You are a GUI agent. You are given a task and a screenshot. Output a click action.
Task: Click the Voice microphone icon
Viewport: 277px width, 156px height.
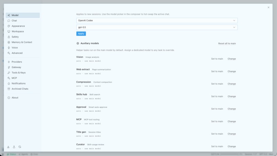click(9, 48)
